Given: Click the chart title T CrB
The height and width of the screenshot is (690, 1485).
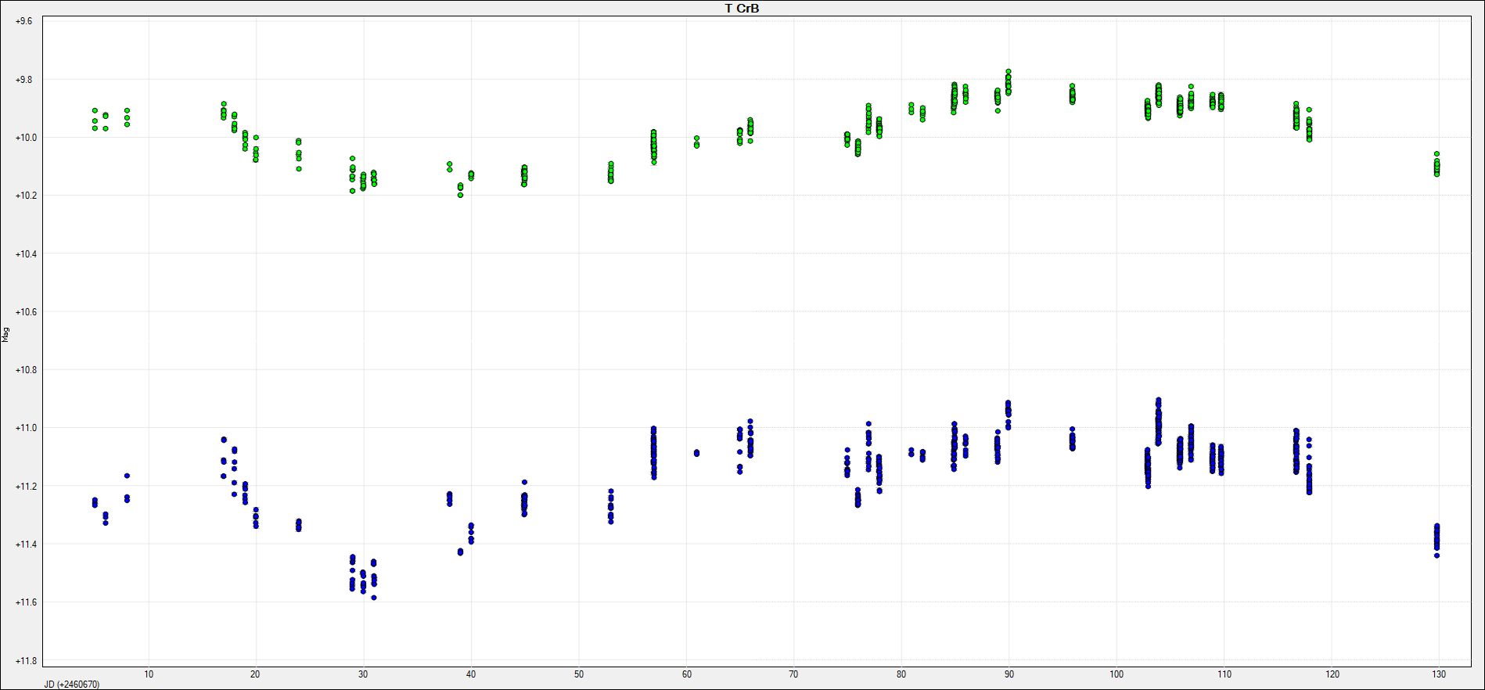Looking at the screenshot, I should tap(742, 9).
